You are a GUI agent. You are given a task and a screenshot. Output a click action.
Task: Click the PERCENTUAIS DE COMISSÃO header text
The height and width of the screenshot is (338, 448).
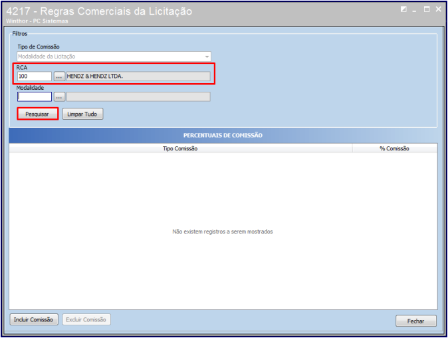point(223,135)
